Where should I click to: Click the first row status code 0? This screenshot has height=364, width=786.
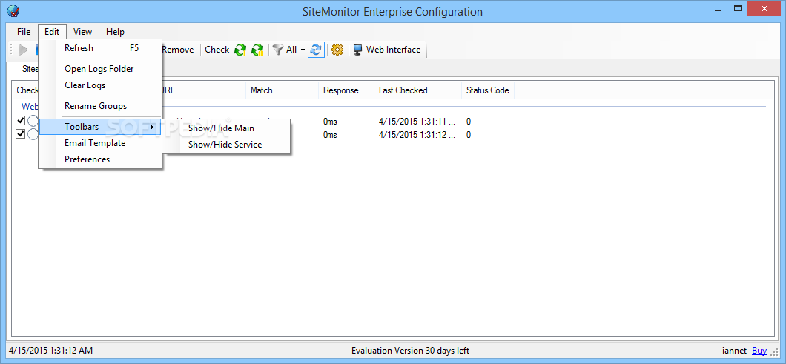(468, 122)
